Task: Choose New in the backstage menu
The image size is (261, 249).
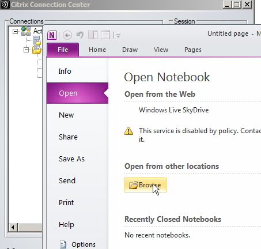Action: pyautogui.click(x=77, y=115)
